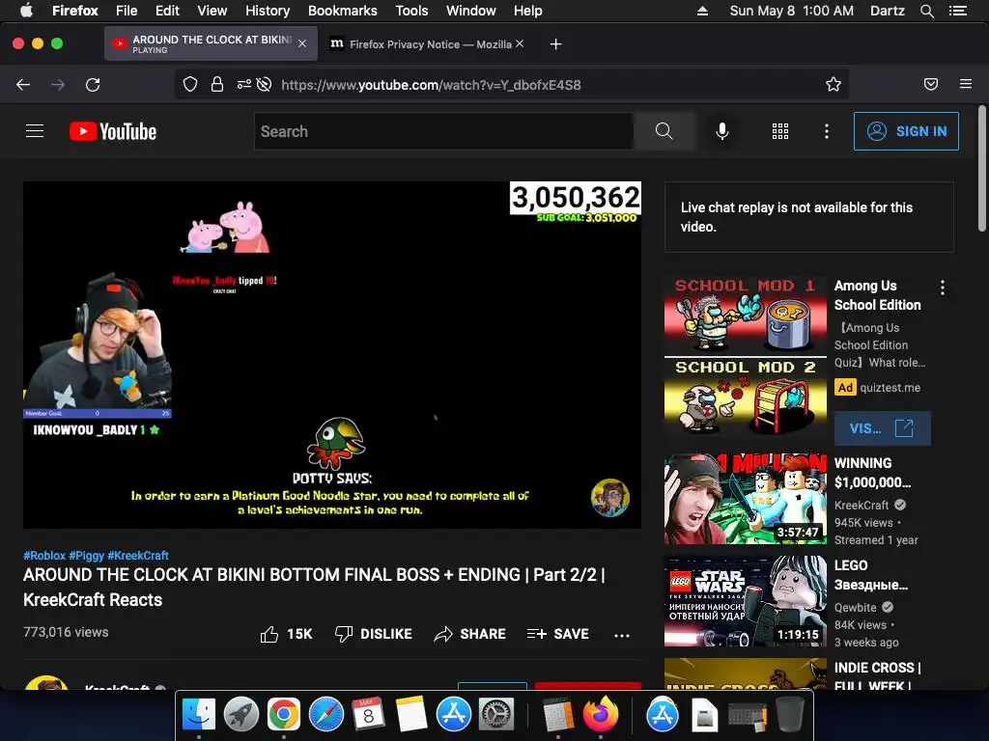
Task: Launch Google Chrome from the Dock
Action: click(283, 714)
